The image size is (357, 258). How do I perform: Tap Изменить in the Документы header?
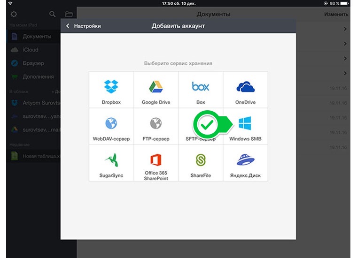pyautogui.click(x=336, y=14)
